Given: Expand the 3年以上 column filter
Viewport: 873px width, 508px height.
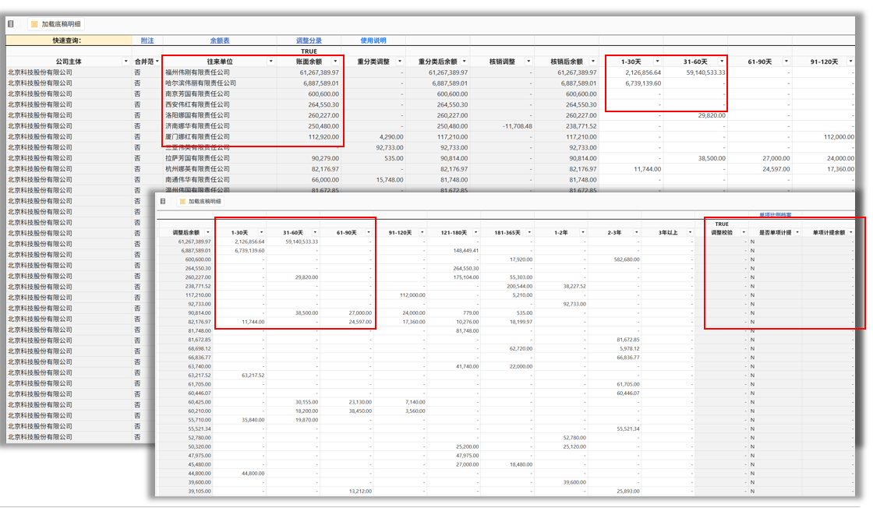Looking at the screenshot, I should pyautogui.click(x=690, y=233).
